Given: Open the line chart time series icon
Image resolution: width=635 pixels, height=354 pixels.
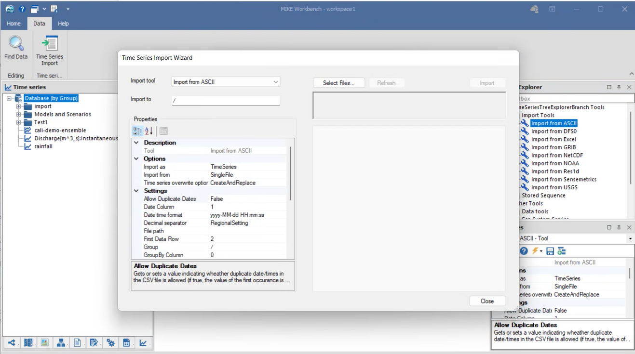Looking at the screenshot, I should [x=143, y=343].
